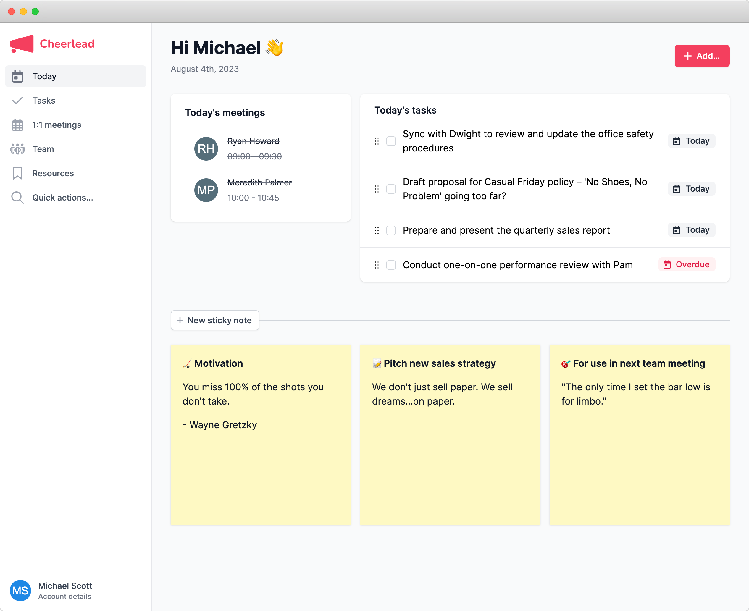
Task: Tick the quarterly sales report checkbox
Action: click(391, 231)
